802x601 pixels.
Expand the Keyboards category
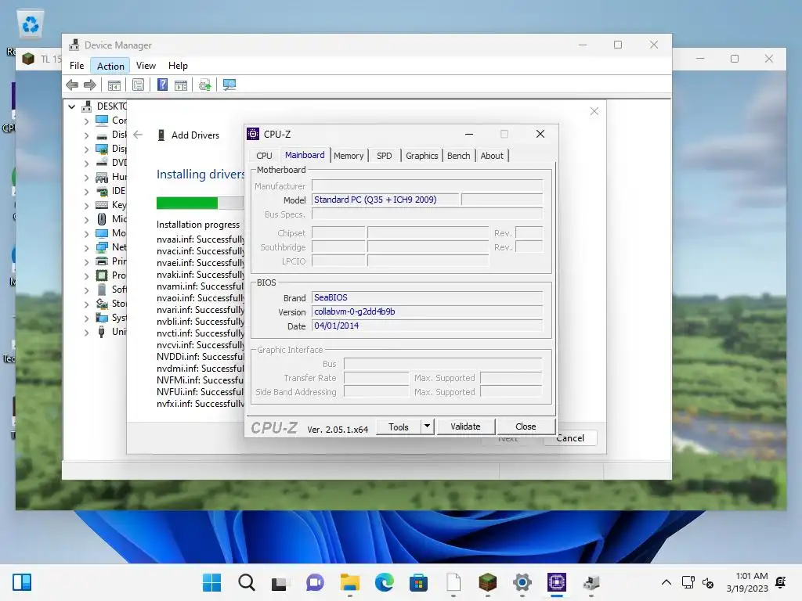pyautogui.click(x=86, y=206)
